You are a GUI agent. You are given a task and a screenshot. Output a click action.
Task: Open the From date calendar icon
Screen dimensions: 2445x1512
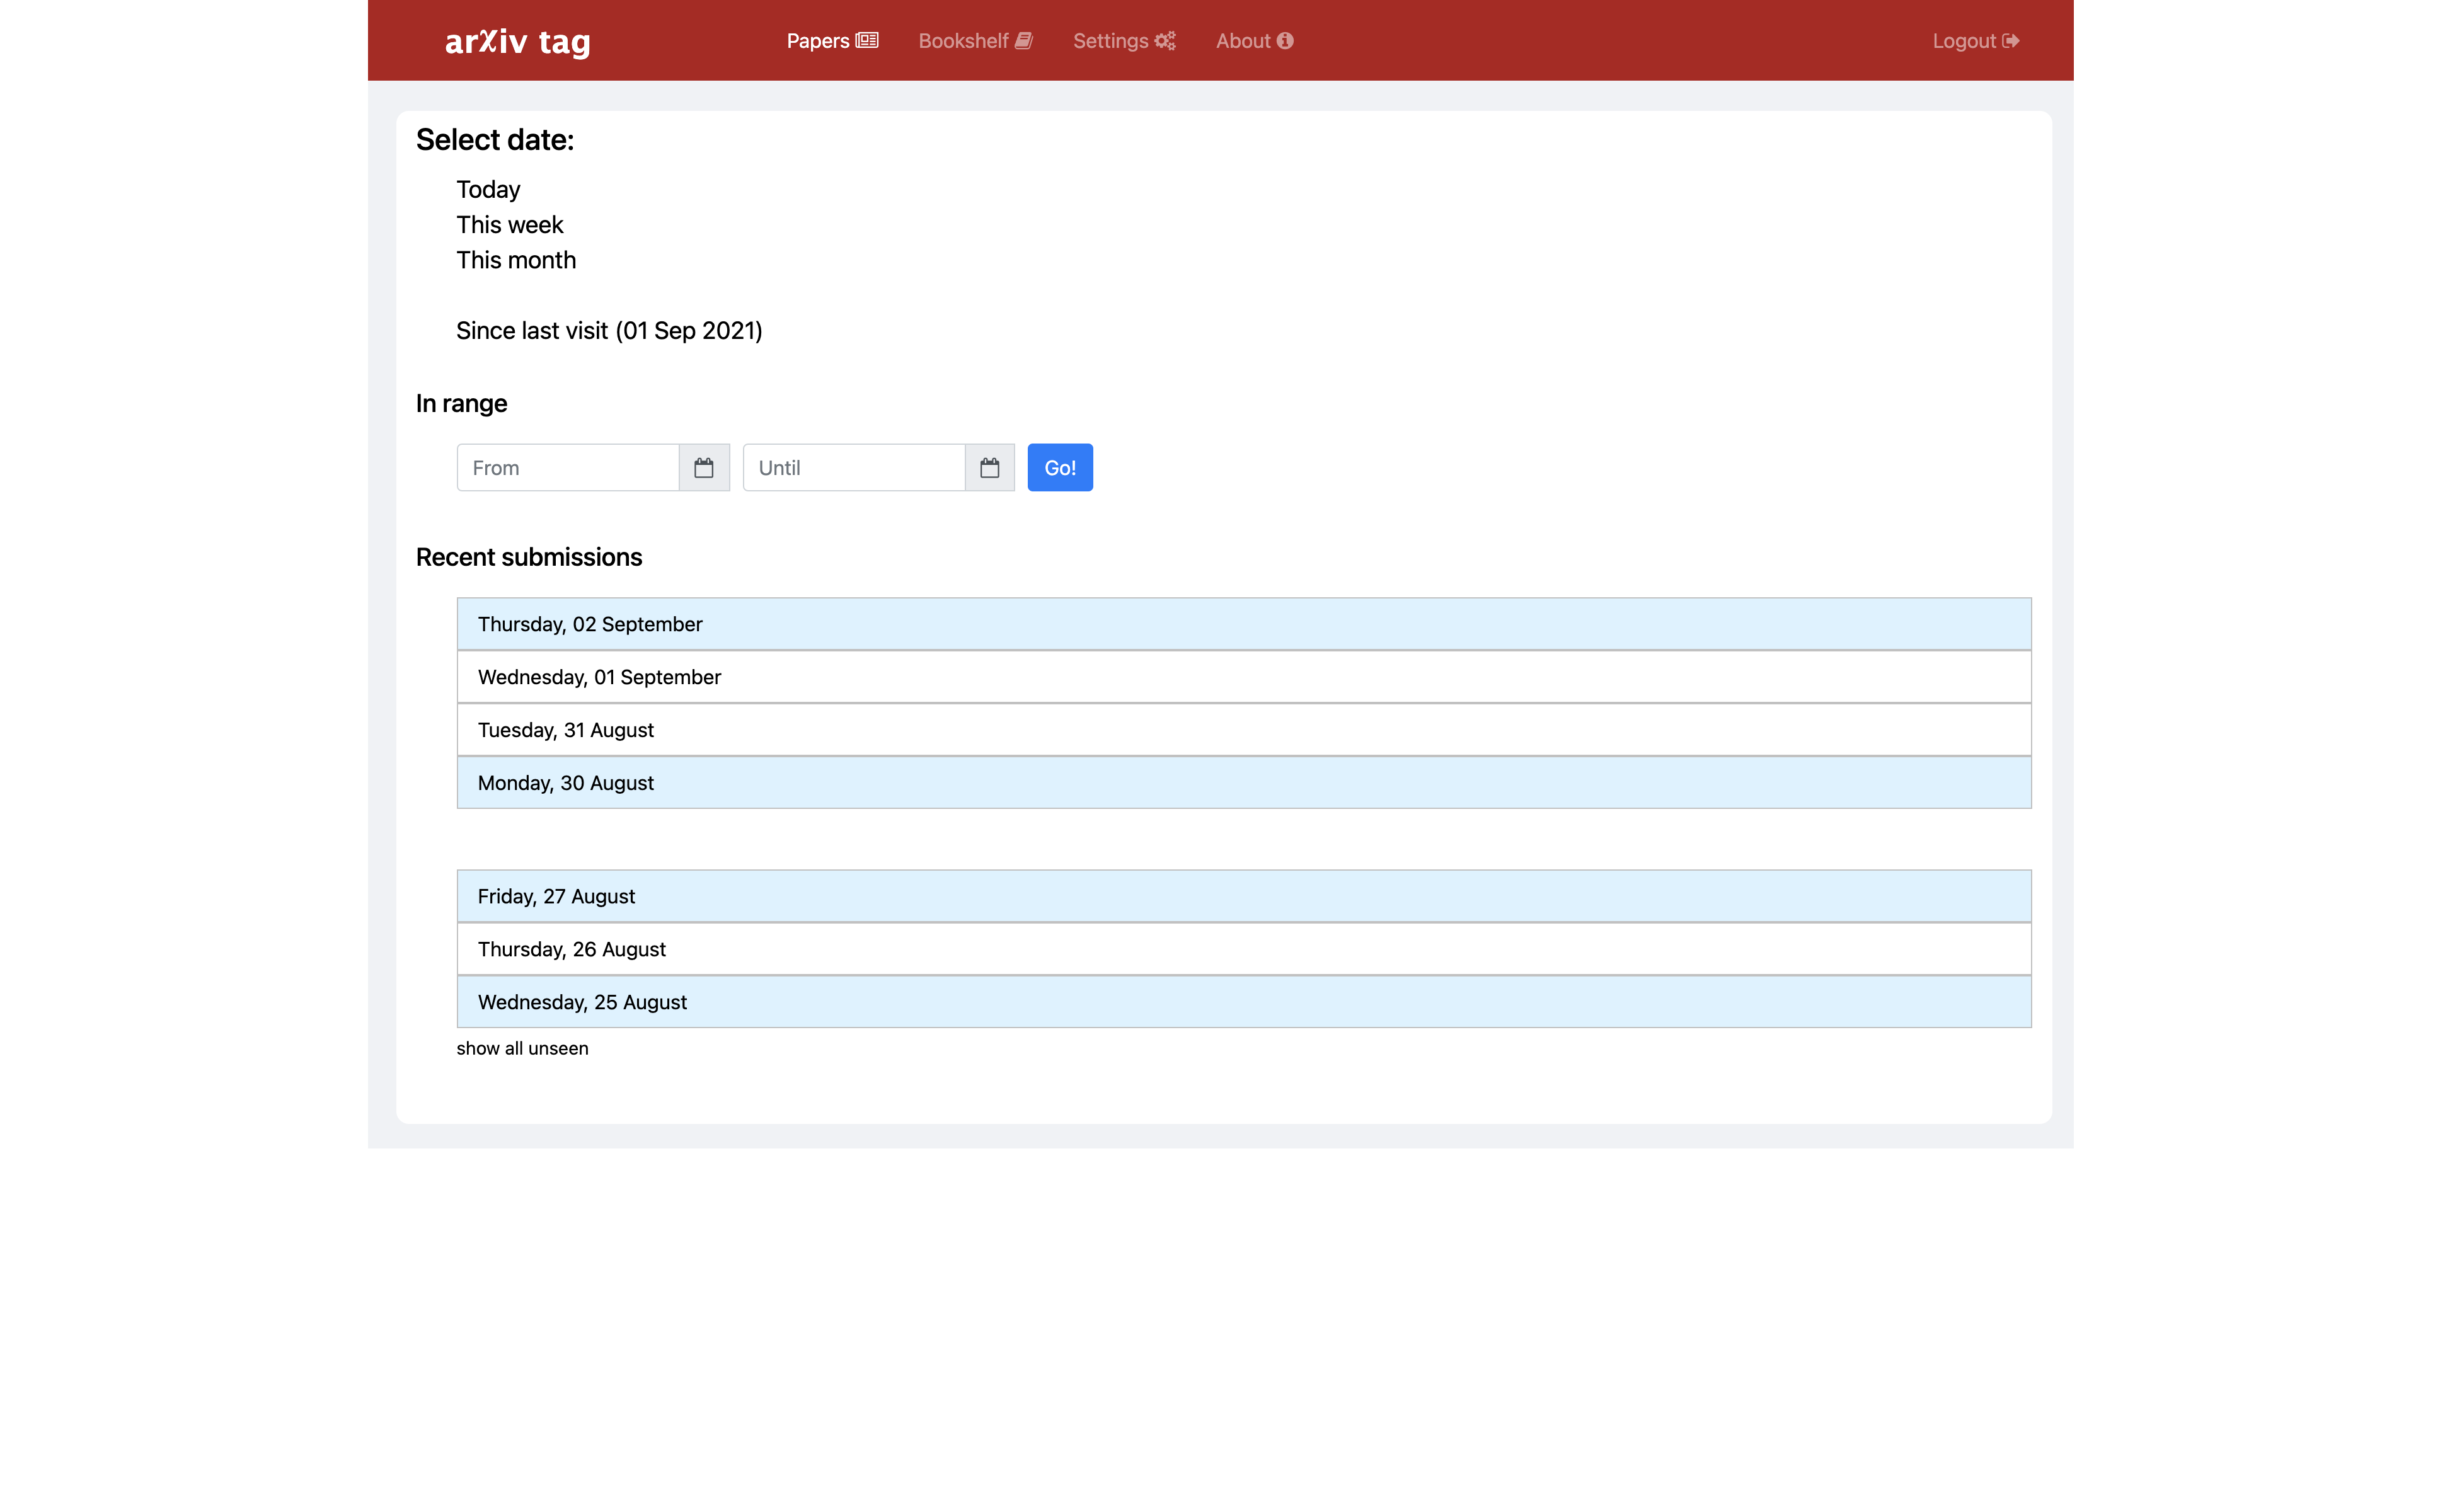(703, 467)
